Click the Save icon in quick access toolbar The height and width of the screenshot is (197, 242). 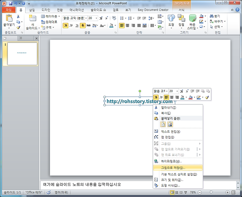coord(10,3)
